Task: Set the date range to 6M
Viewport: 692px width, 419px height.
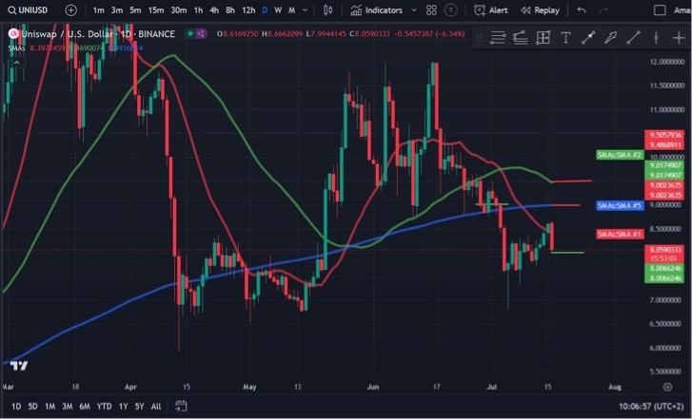Action: click(x=85, y=407)
